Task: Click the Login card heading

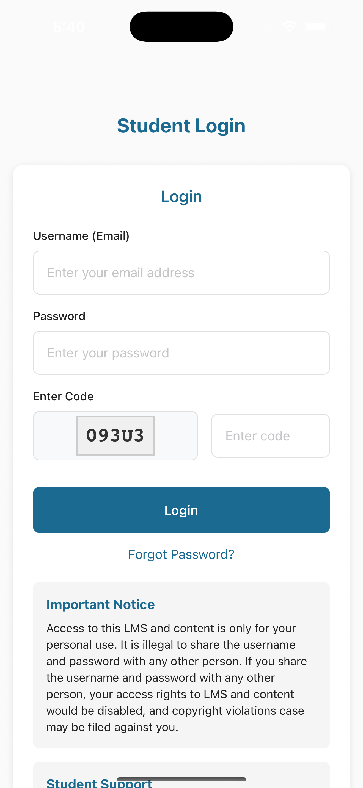Action: 181,196
